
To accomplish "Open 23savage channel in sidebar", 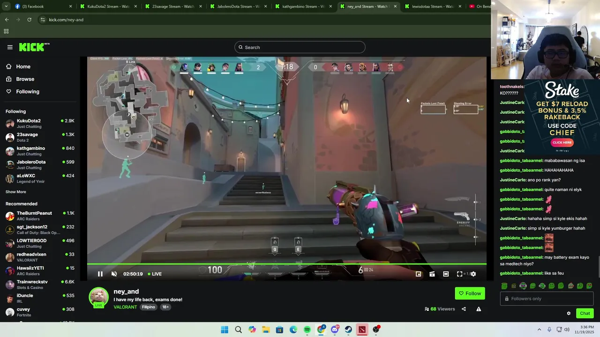I will [x=40, y=137].
